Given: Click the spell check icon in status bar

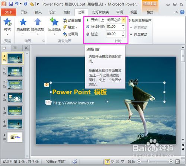Looking at the screenshot, I should tap(75, 162).
